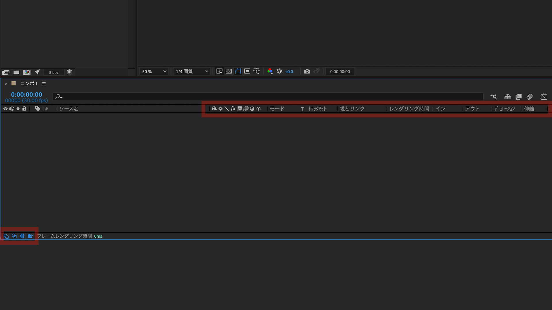Click the new folder icon in project panel
Image resolution: width=552 pixels, height=310 pixels.
[16, 72]
